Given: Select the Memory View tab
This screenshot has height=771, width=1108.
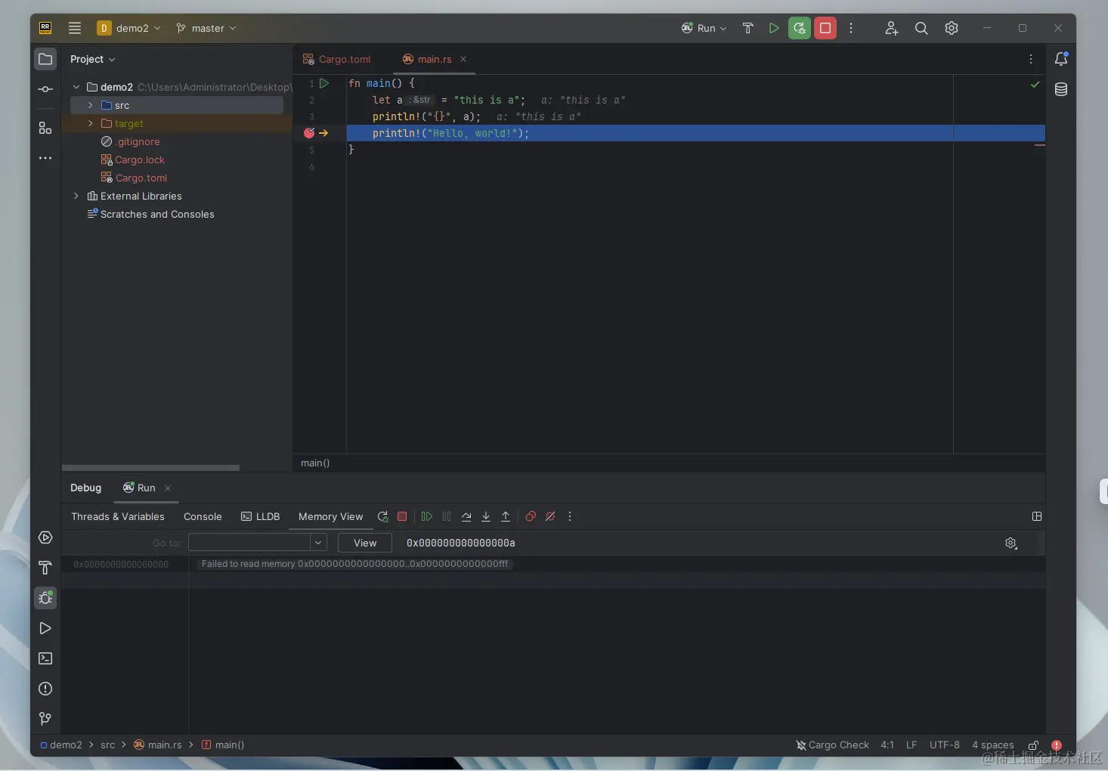Looking at the screenshot, I should [330, 516].
